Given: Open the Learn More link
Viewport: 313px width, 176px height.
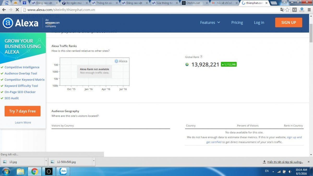Looking at the screenshot, I should (x=23, y=122).
